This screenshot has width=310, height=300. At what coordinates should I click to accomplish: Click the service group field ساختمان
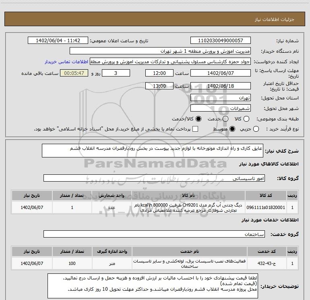pyautogui.click(x=154, y=234)
